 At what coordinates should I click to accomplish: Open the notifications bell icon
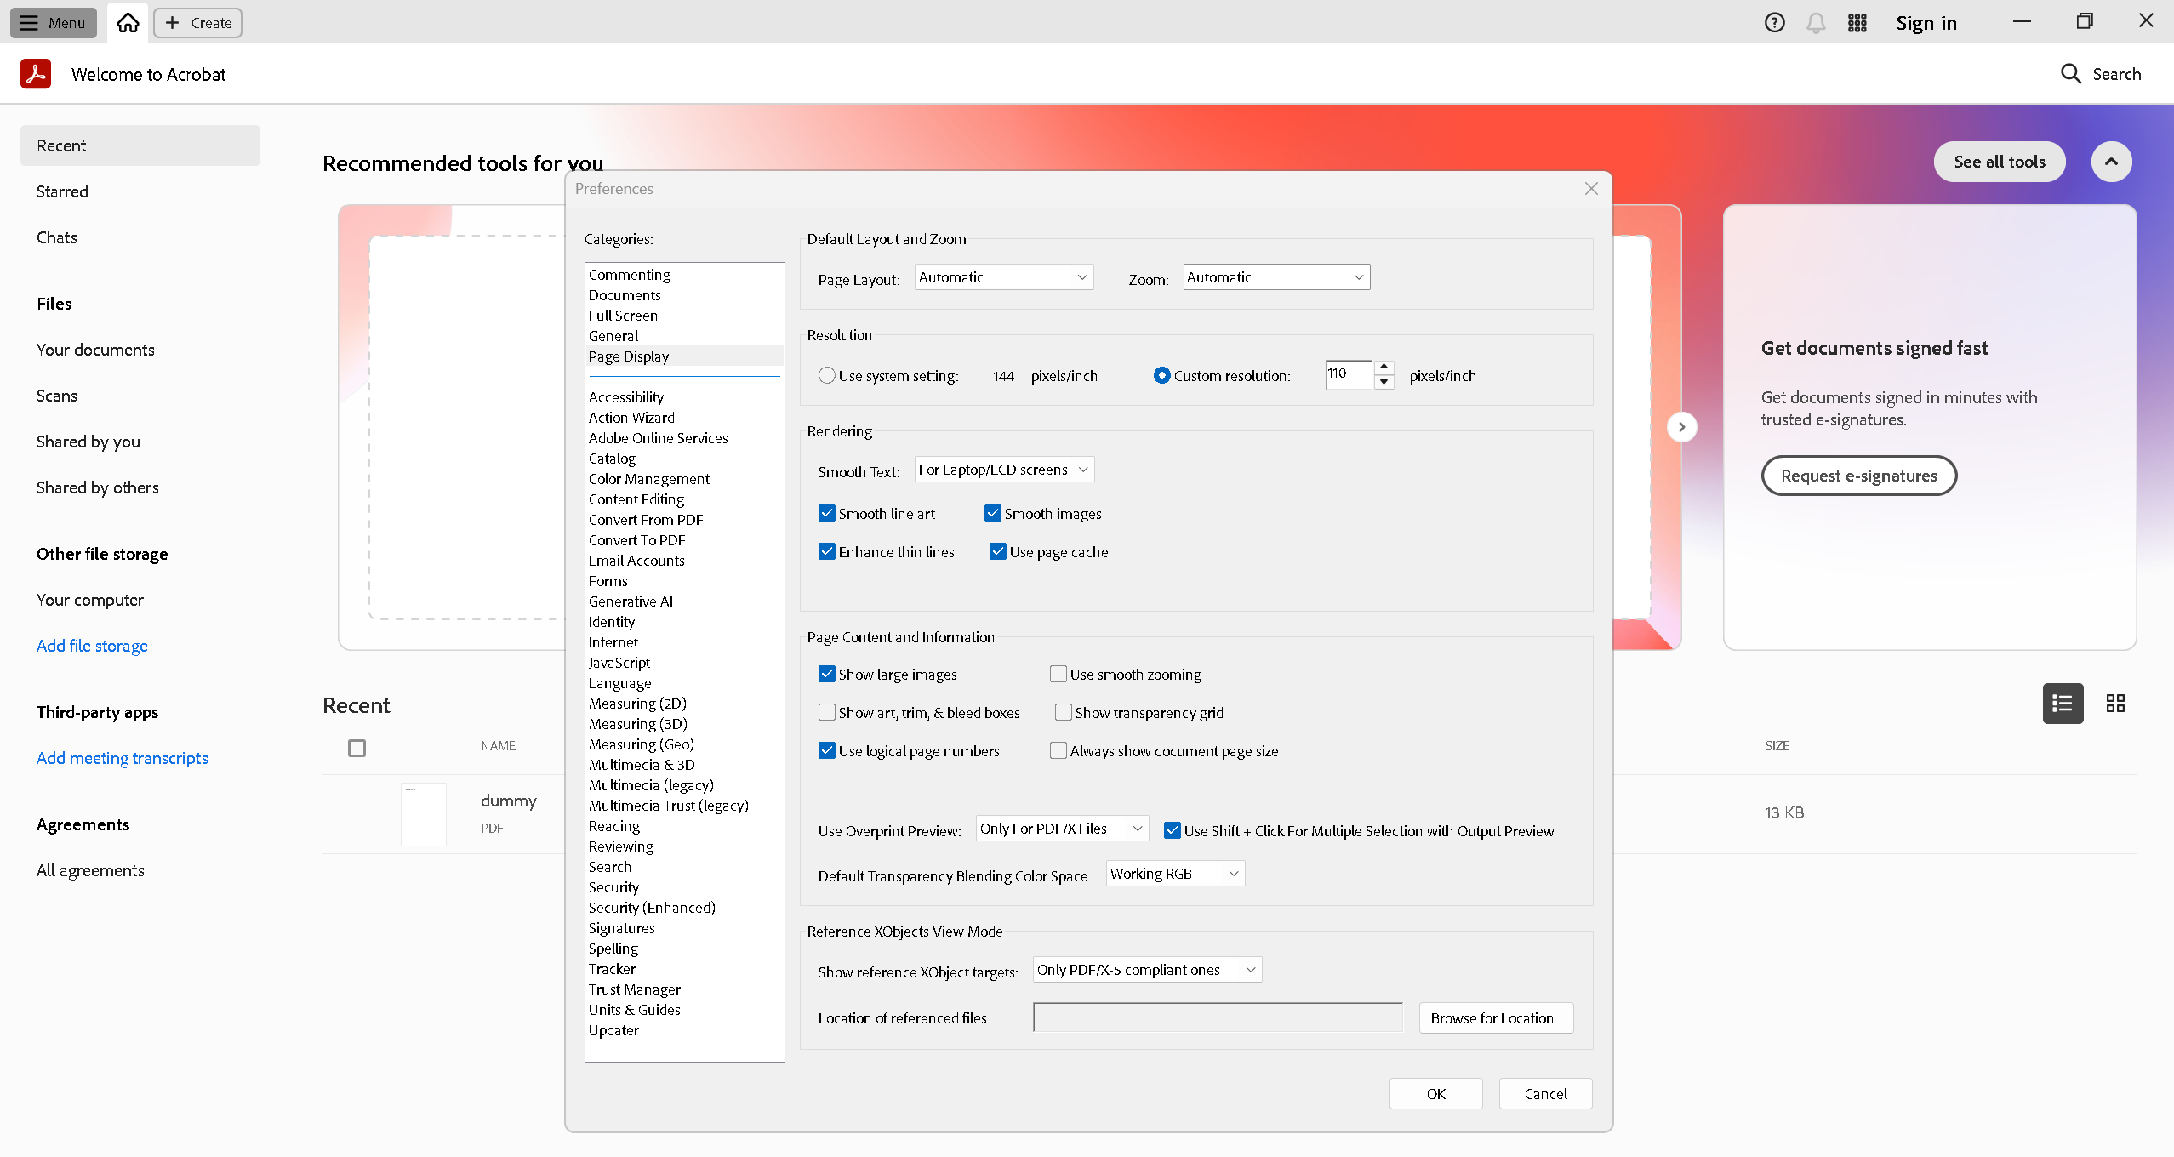1816,23
